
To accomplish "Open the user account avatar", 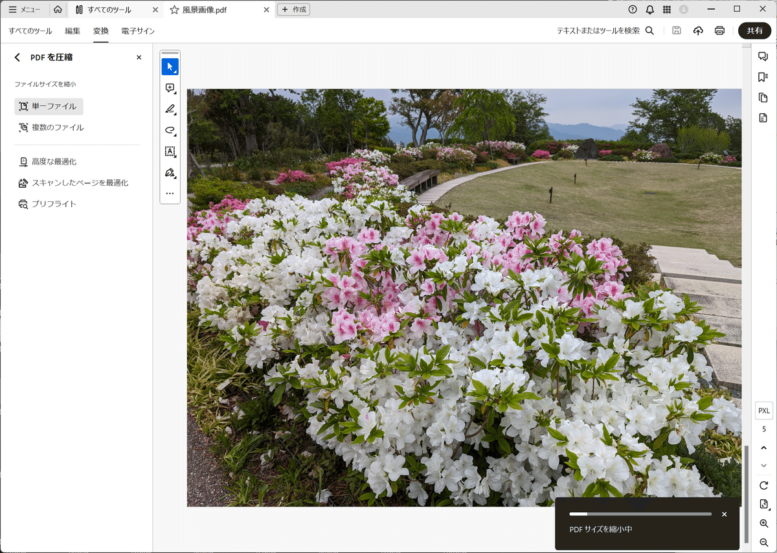I will point(684,10).
